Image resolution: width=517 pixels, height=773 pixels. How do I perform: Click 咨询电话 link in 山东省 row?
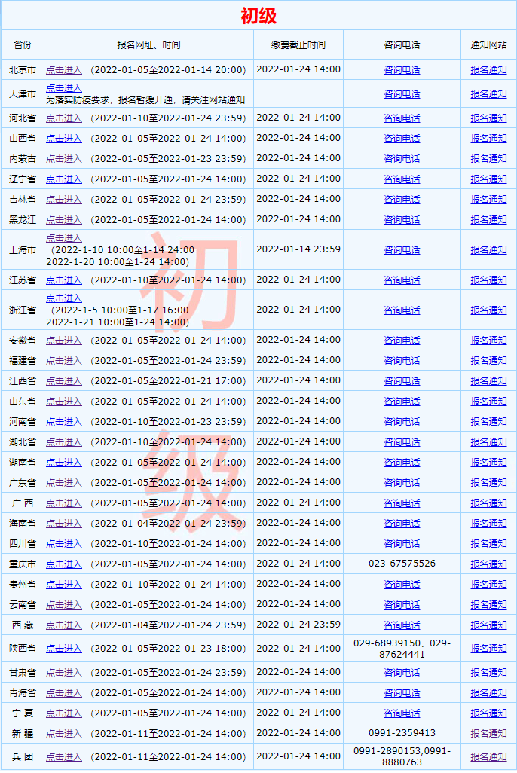pos(402,402)
